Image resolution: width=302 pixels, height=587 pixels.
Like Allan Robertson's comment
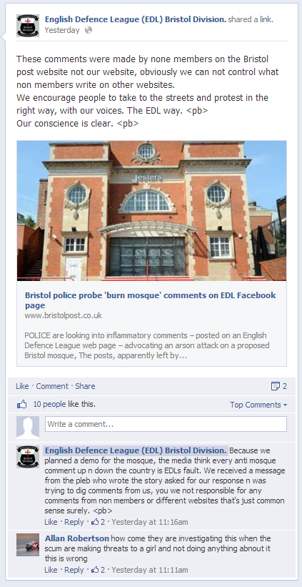[x=51, y=570]
